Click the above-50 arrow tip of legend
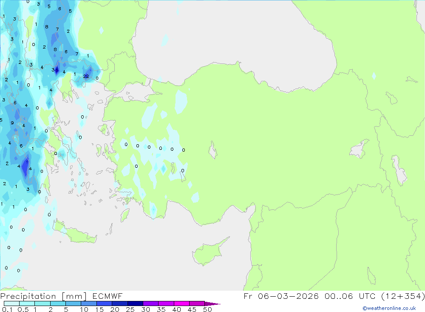The image size is (425, 312). pos(213,304)
